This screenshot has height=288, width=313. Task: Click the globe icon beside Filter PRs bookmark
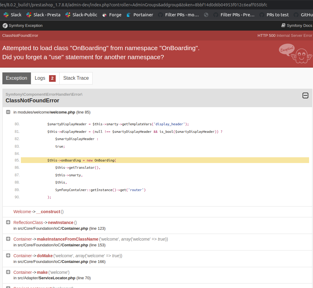(206, 14)
